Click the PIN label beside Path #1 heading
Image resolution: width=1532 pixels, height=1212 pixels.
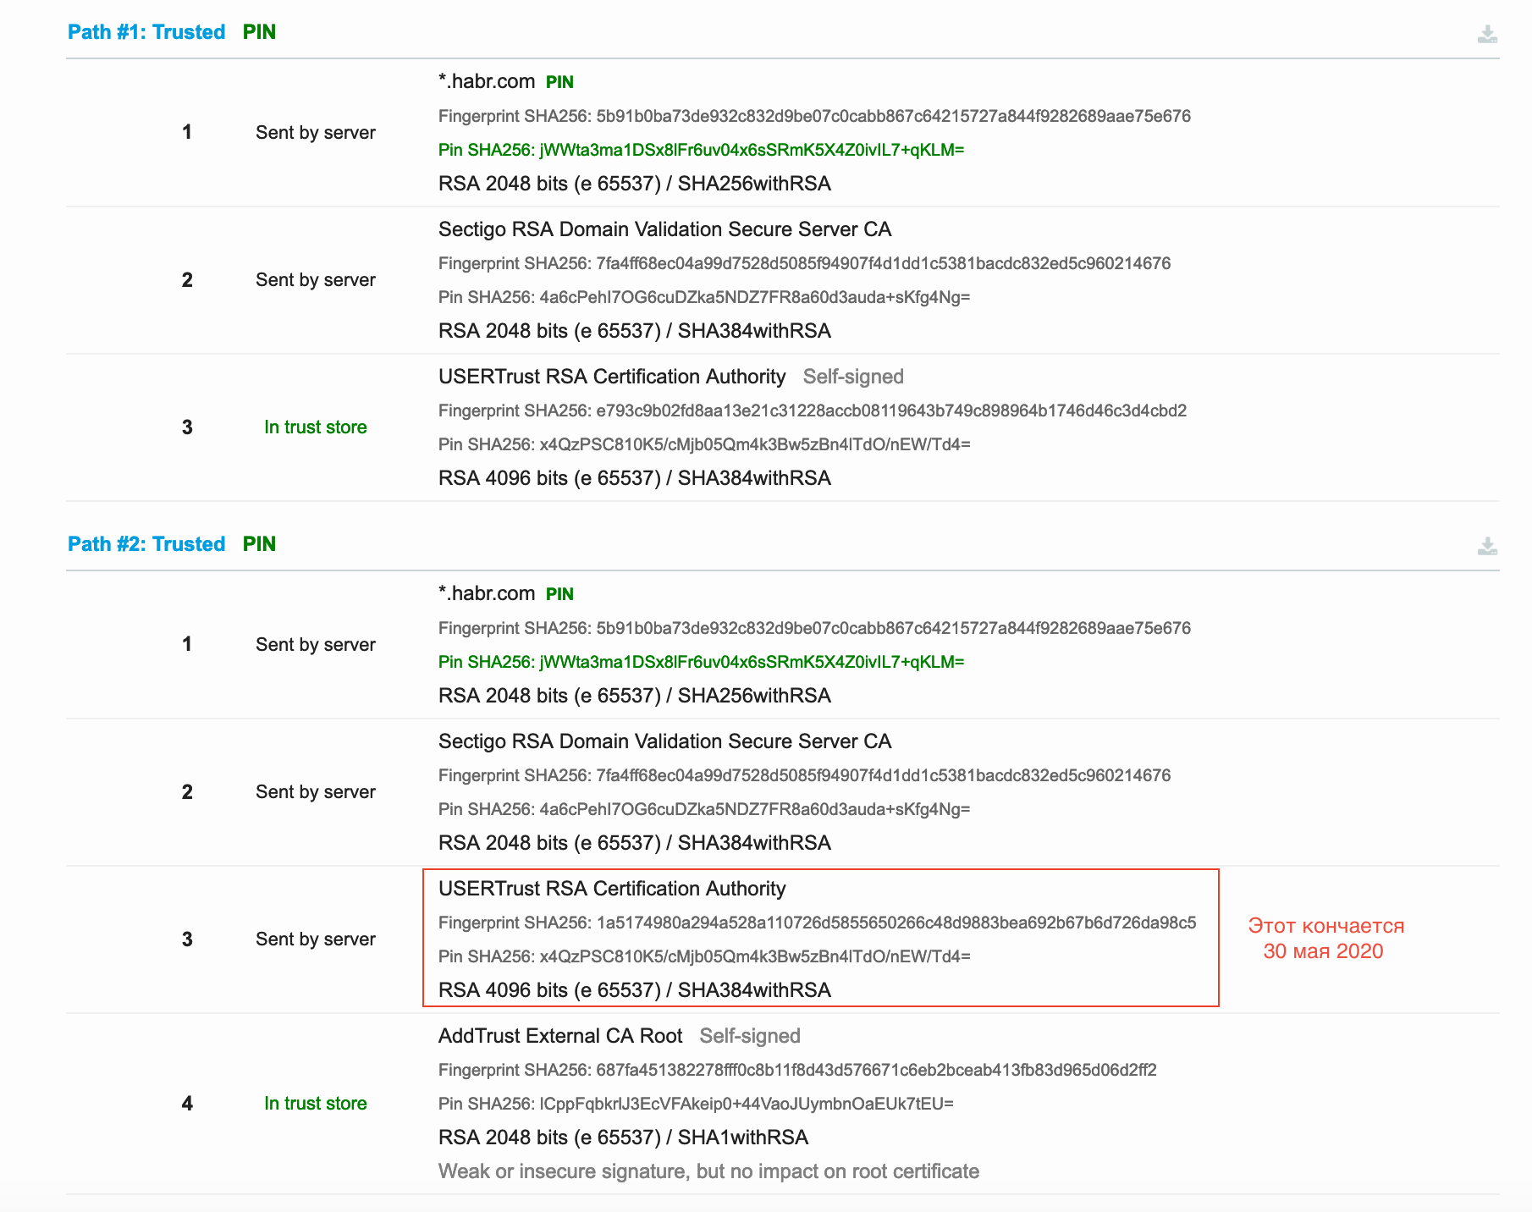259,32
